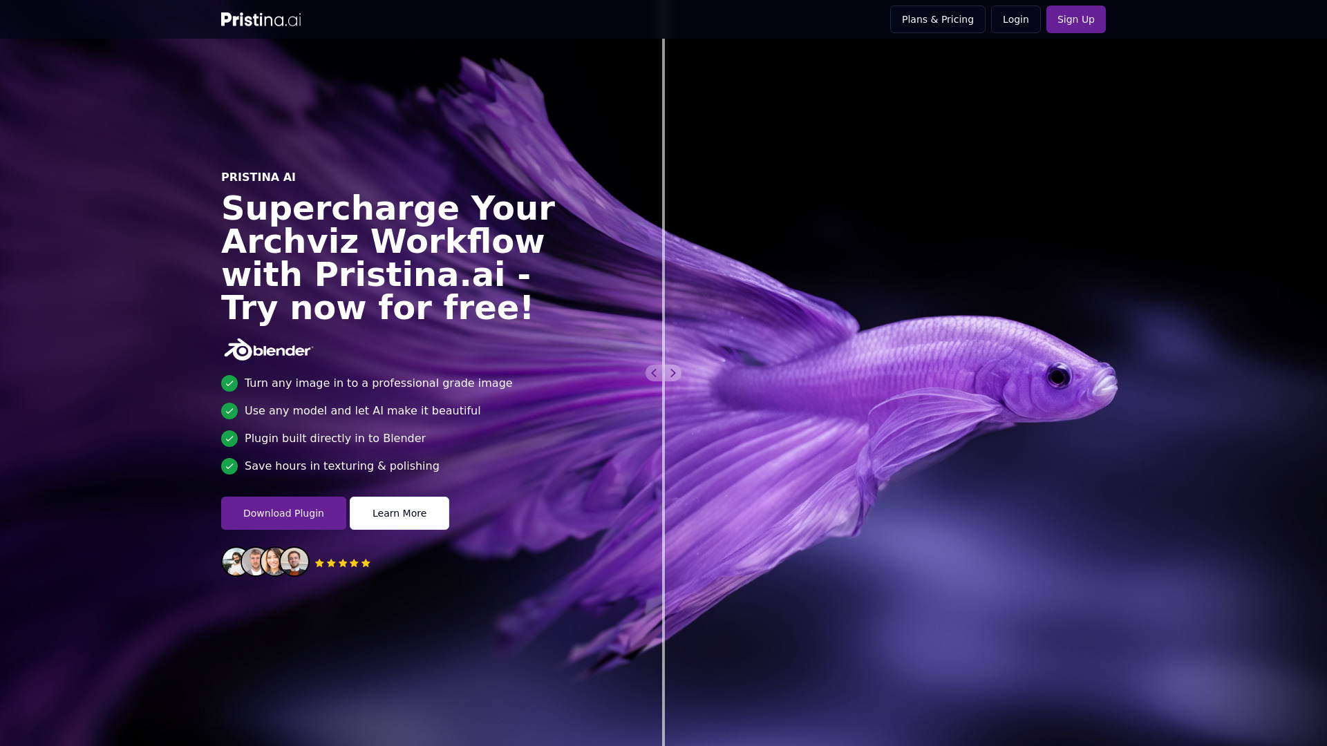This screenshot has height=746, width=1327.
Task: Click the fourth star rating icon
Action: 354,563
